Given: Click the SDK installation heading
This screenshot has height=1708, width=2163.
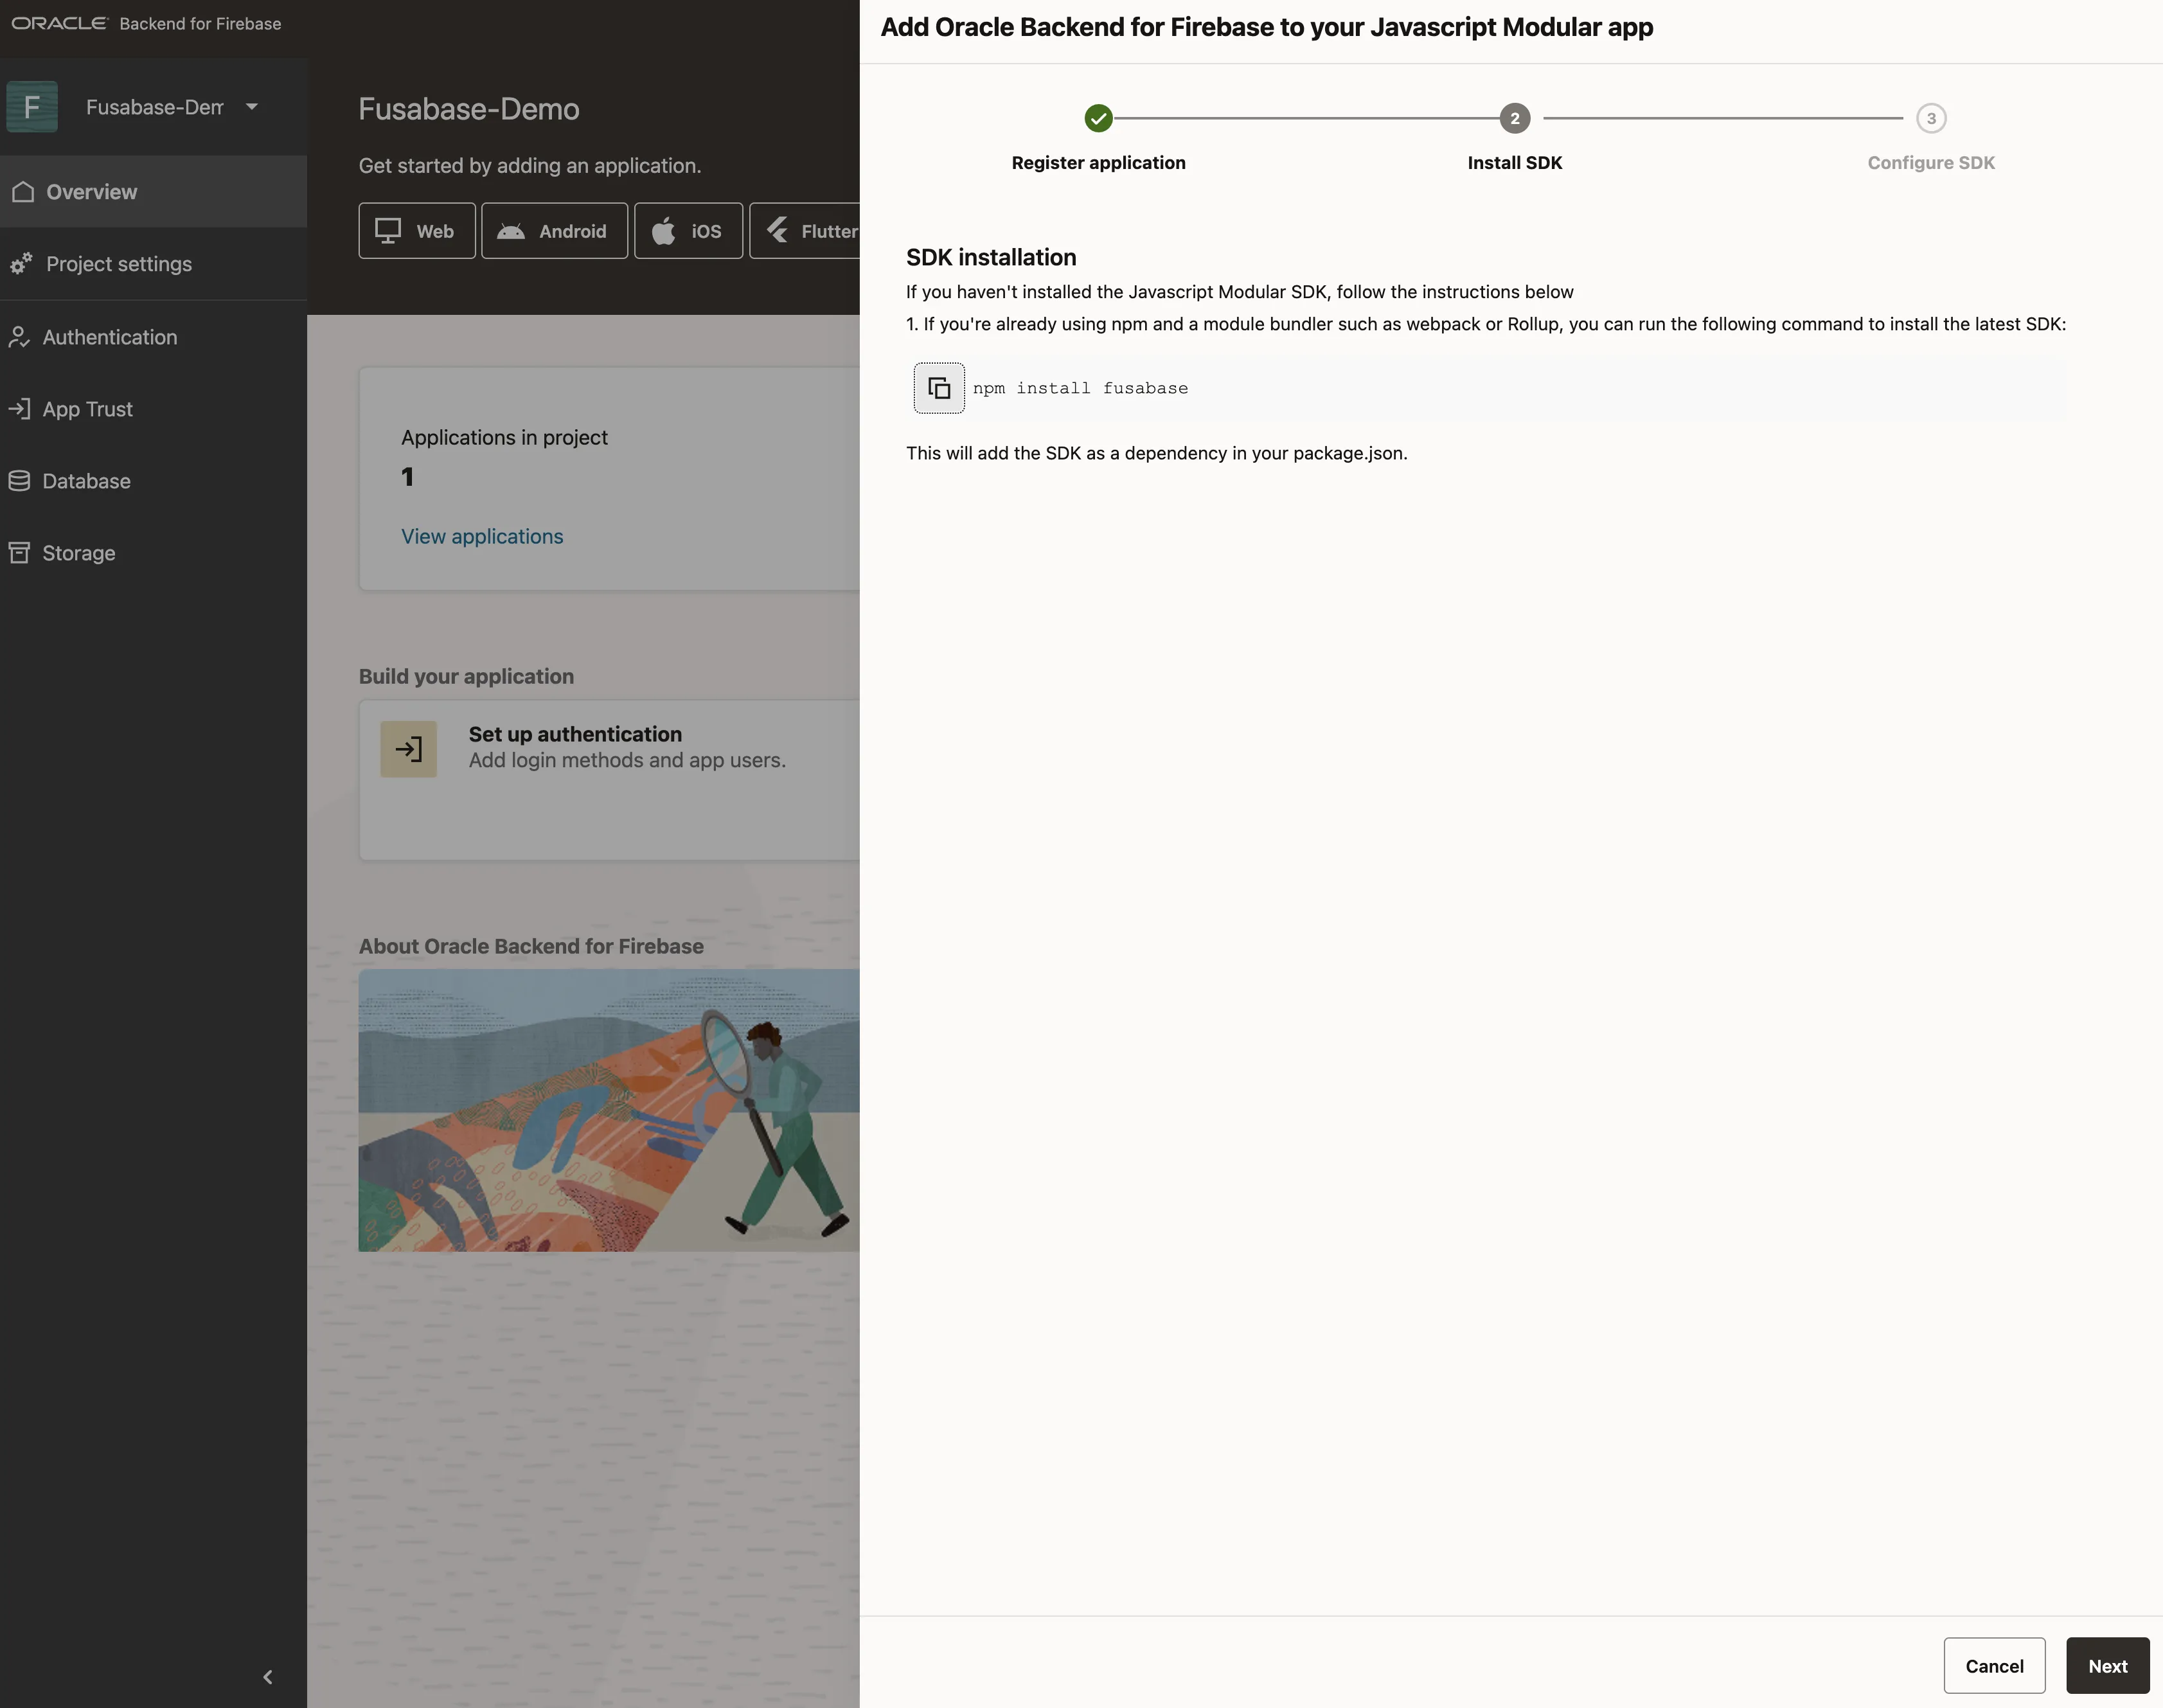Looking at the screenshot, I should (x=991, y=258).
